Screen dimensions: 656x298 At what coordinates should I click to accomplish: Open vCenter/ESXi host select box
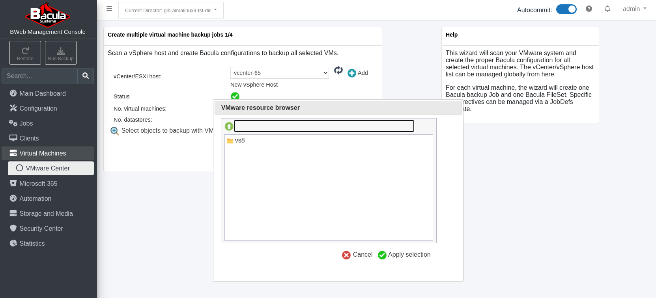click(280, 73)
